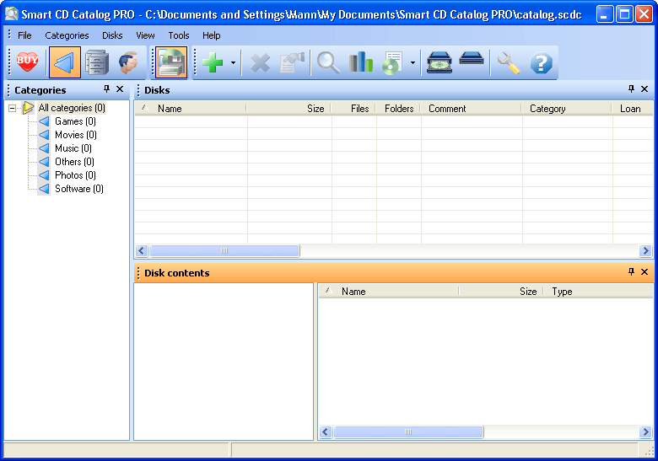Open the View menu
Image resolution: width=658 pixels, height=461 pixels.
[145, 35]
